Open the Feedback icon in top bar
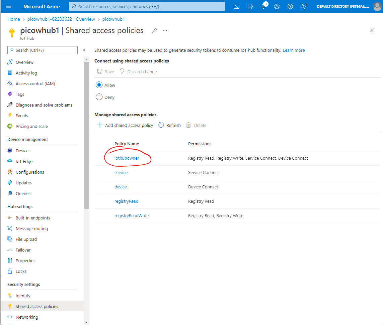 tap(304, 7)
